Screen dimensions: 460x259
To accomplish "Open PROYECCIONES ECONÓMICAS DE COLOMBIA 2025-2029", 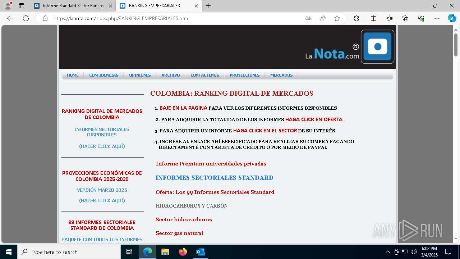I will coord(102,176).
